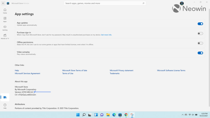This screenshot has width=210, height=118.
Task: Enable the Purchase sign-in toggle
Action: coord(200,34)
